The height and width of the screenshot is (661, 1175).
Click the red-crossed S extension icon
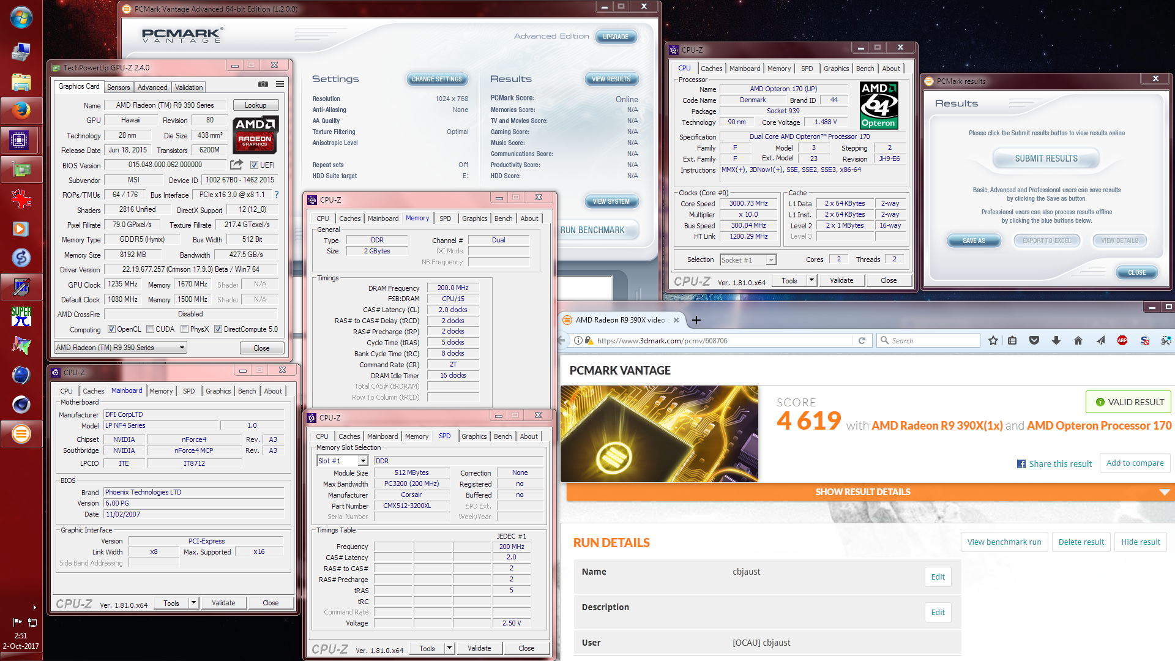[x=1144, y=340]
